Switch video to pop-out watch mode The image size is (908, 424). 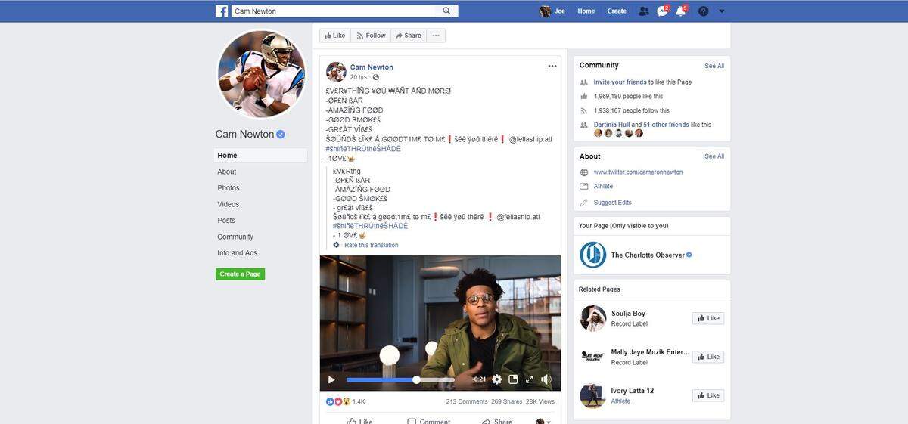(x=513, y=379)
